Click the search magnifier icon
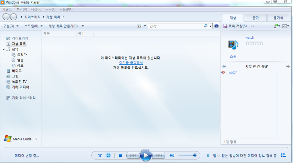Image resolution: width=293 pixels, height=163 pixels. [205, 26]
